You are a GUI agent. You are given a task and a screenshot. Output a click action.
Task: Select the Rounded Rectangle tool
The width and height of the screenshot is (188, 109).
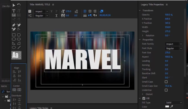[x=19, y=39]
